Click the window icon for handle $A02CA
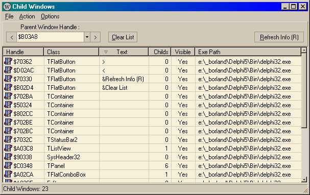Viewport: 310px width, 195px height. coord(8,175)
